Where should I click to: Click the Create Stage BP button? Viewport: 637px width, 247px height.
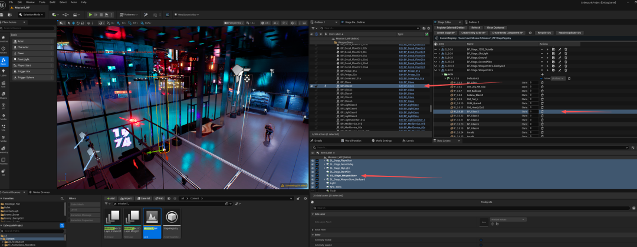446,33
